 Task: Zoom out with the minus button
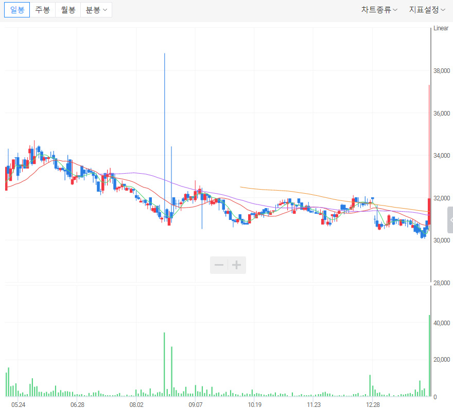[x=219, y=265]
